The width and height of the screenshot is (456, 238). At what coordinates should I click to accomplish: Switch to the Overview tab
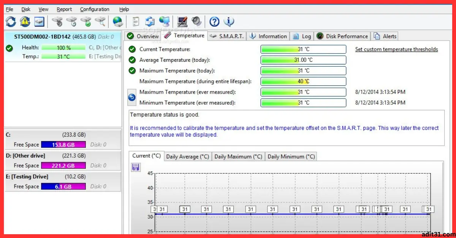[143, 36]
